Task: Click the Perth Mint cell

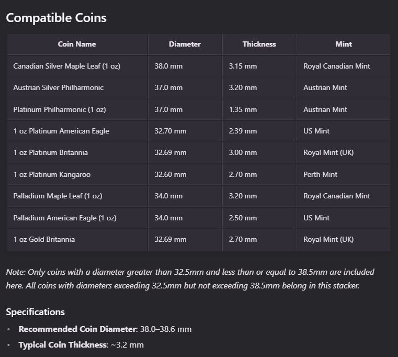Action: [320, 175]
